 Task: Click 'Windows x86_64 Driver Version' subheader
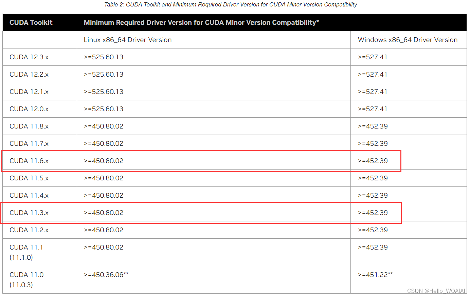click(x=408, y=40)
